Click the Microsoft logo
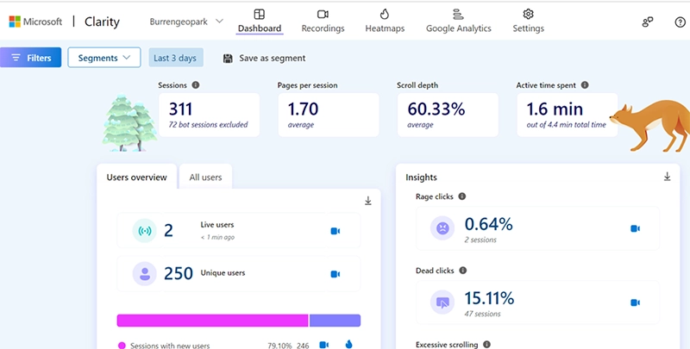Screen dimensions: 690x349 click(x=35, y=22)
